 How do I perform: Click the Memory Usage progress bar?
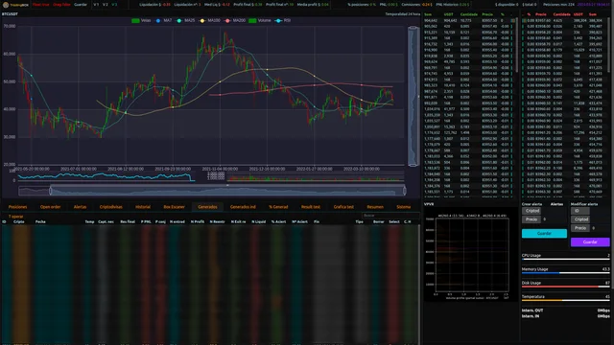(565, 272)
